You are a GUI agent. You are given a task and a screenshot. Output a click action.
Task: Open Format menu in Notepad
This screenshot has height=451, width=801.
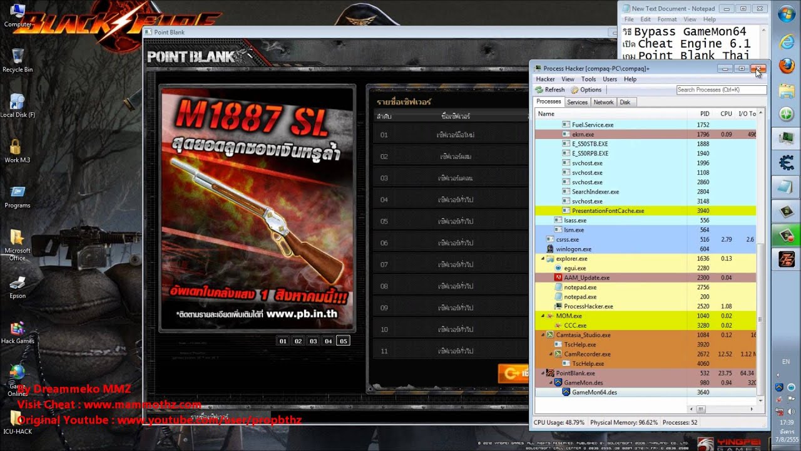(667, 19)
